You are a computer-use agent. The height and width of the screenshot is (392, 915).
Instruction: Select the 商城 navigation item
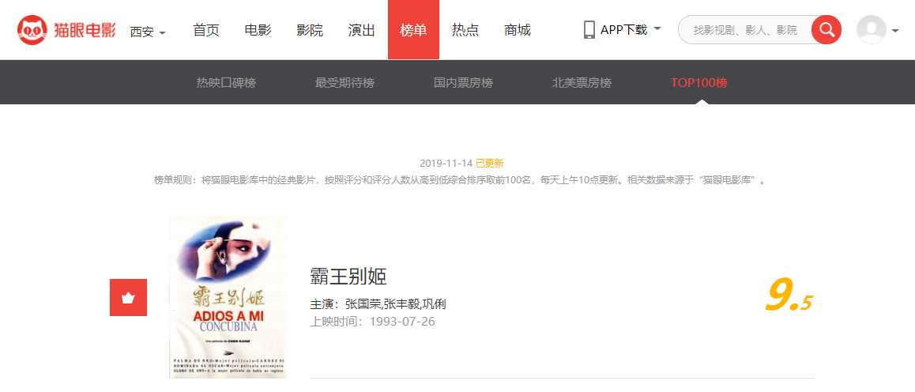click(518, 30)
